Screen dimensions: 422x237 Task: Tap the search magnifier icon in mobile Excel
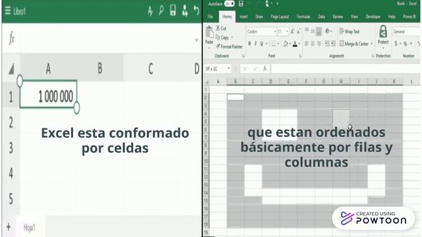coord(161,11)
